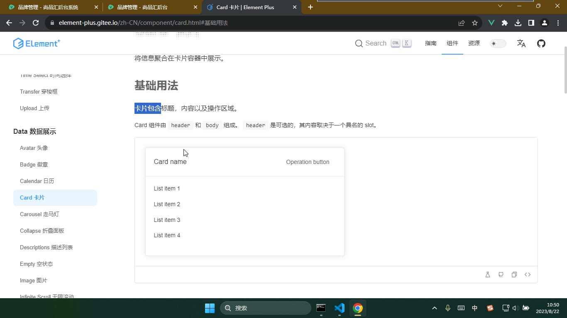Open the 指南 navigation item

coord(431,43)
